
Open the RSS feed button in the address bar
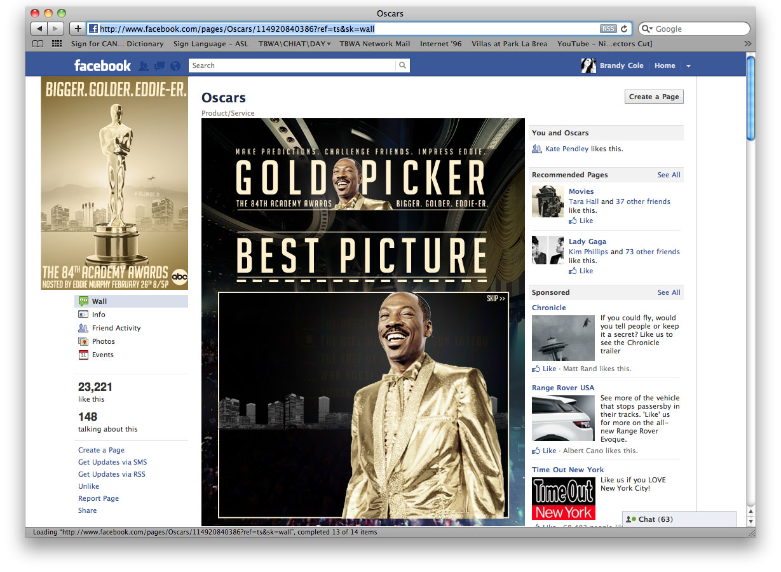point(608,29)
